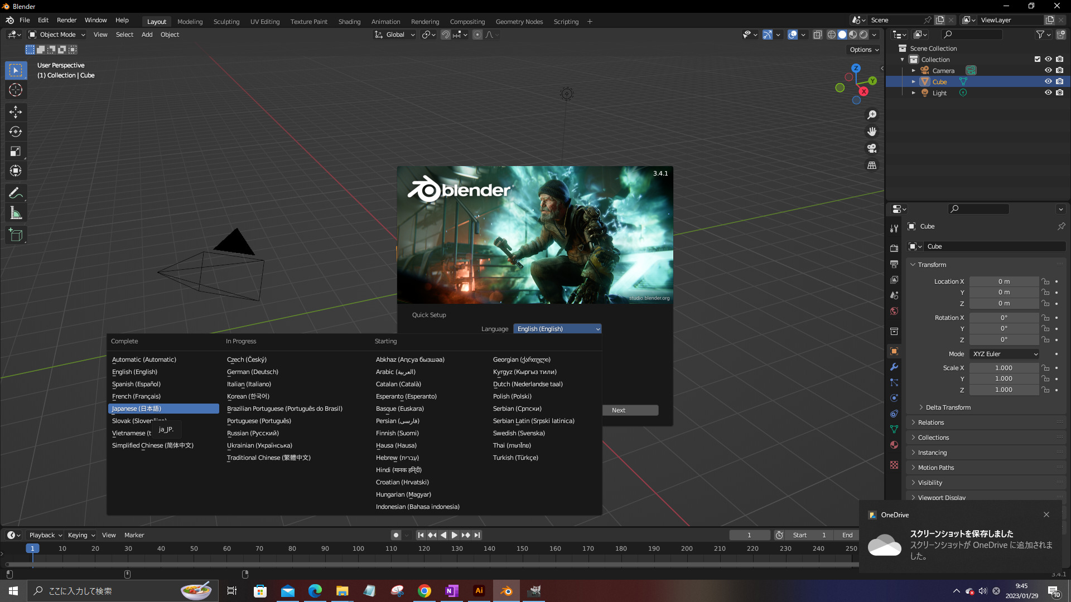
Task: Open the Material properties tab
Action: 894,445
